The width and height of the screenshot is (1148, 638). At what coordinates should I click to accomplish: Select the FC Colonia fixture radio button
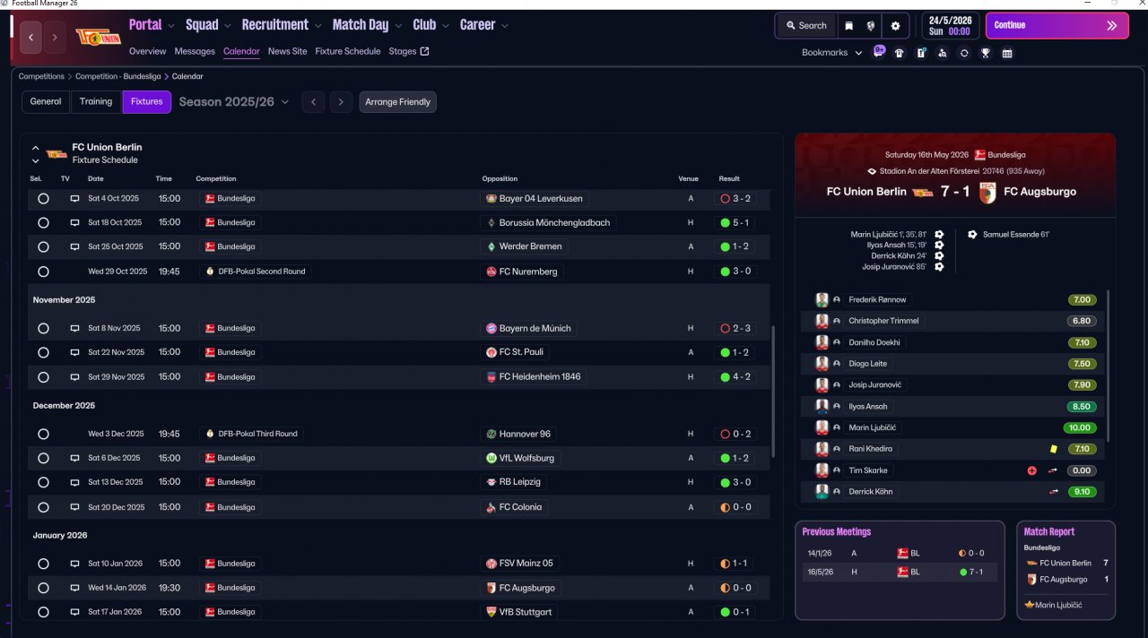point(43,507)
